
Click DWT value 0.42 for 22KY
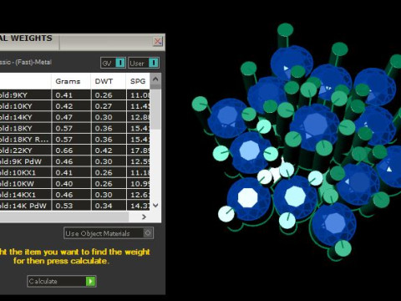tap(104, 150)
